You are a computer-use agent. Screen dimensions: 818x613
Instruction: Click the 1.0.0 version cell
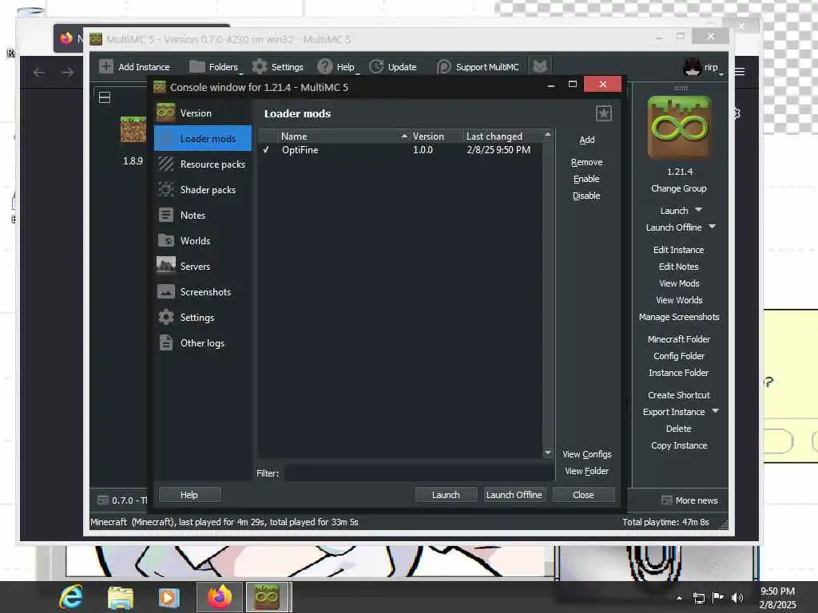(x=423, y=150)
